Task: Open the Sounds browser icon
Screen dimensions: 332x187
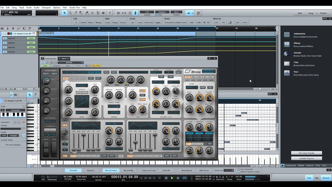Action: coord(287,54)
